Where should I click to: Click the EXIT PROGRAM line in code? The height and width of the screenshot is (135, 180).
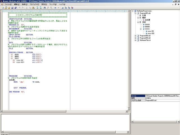click(x=20, y=88)
